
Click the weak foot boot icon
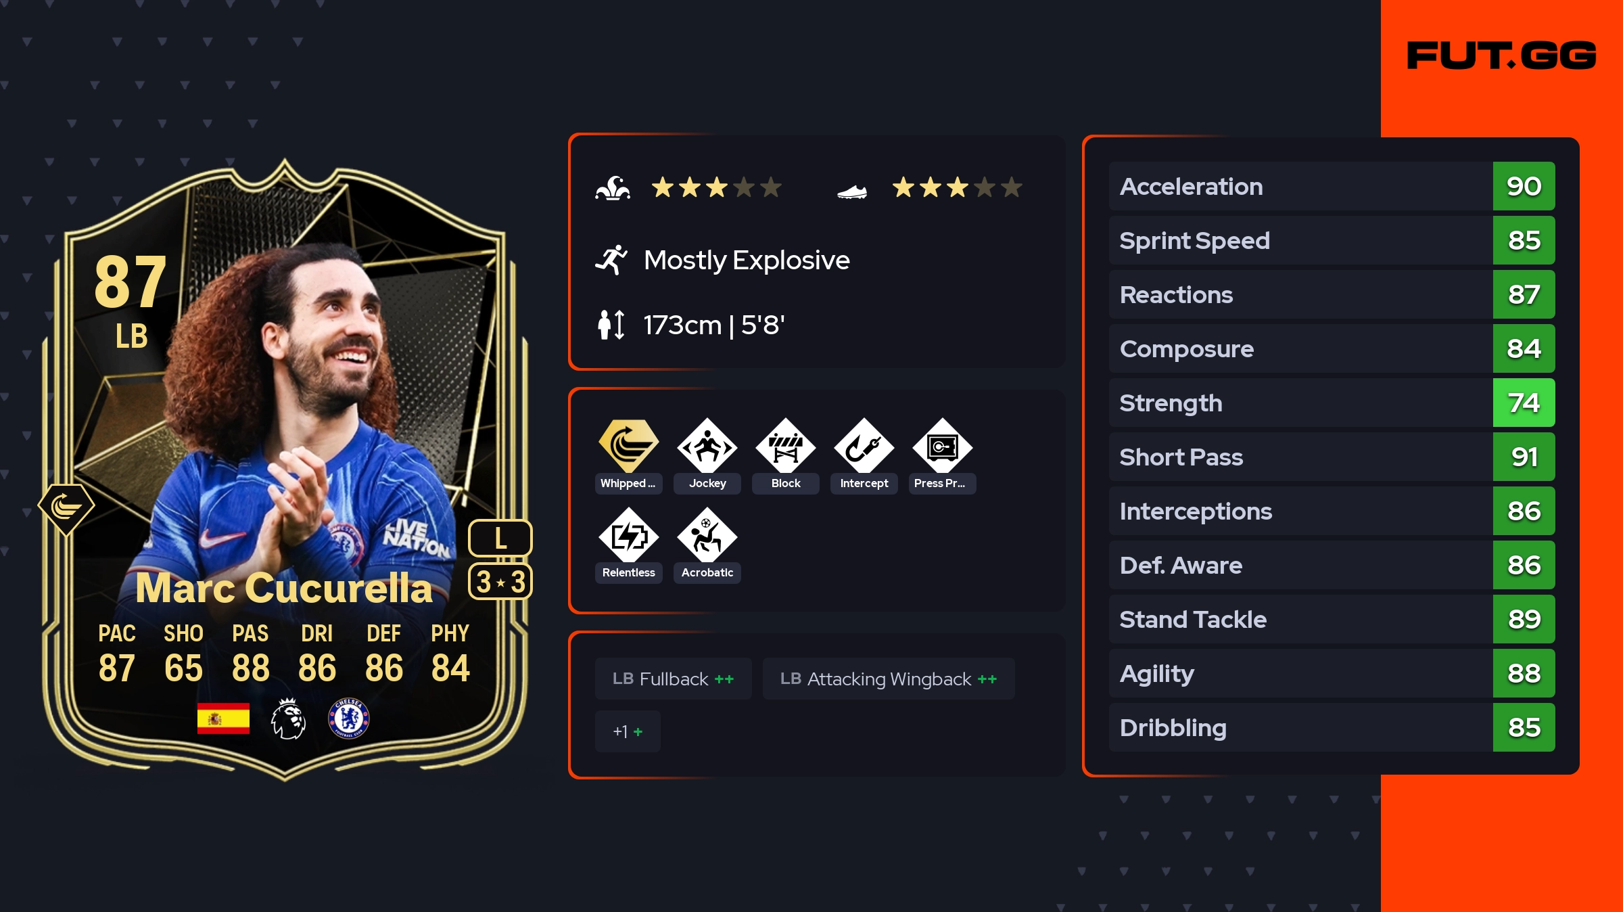pyautogui.click(x=851, y=191)
